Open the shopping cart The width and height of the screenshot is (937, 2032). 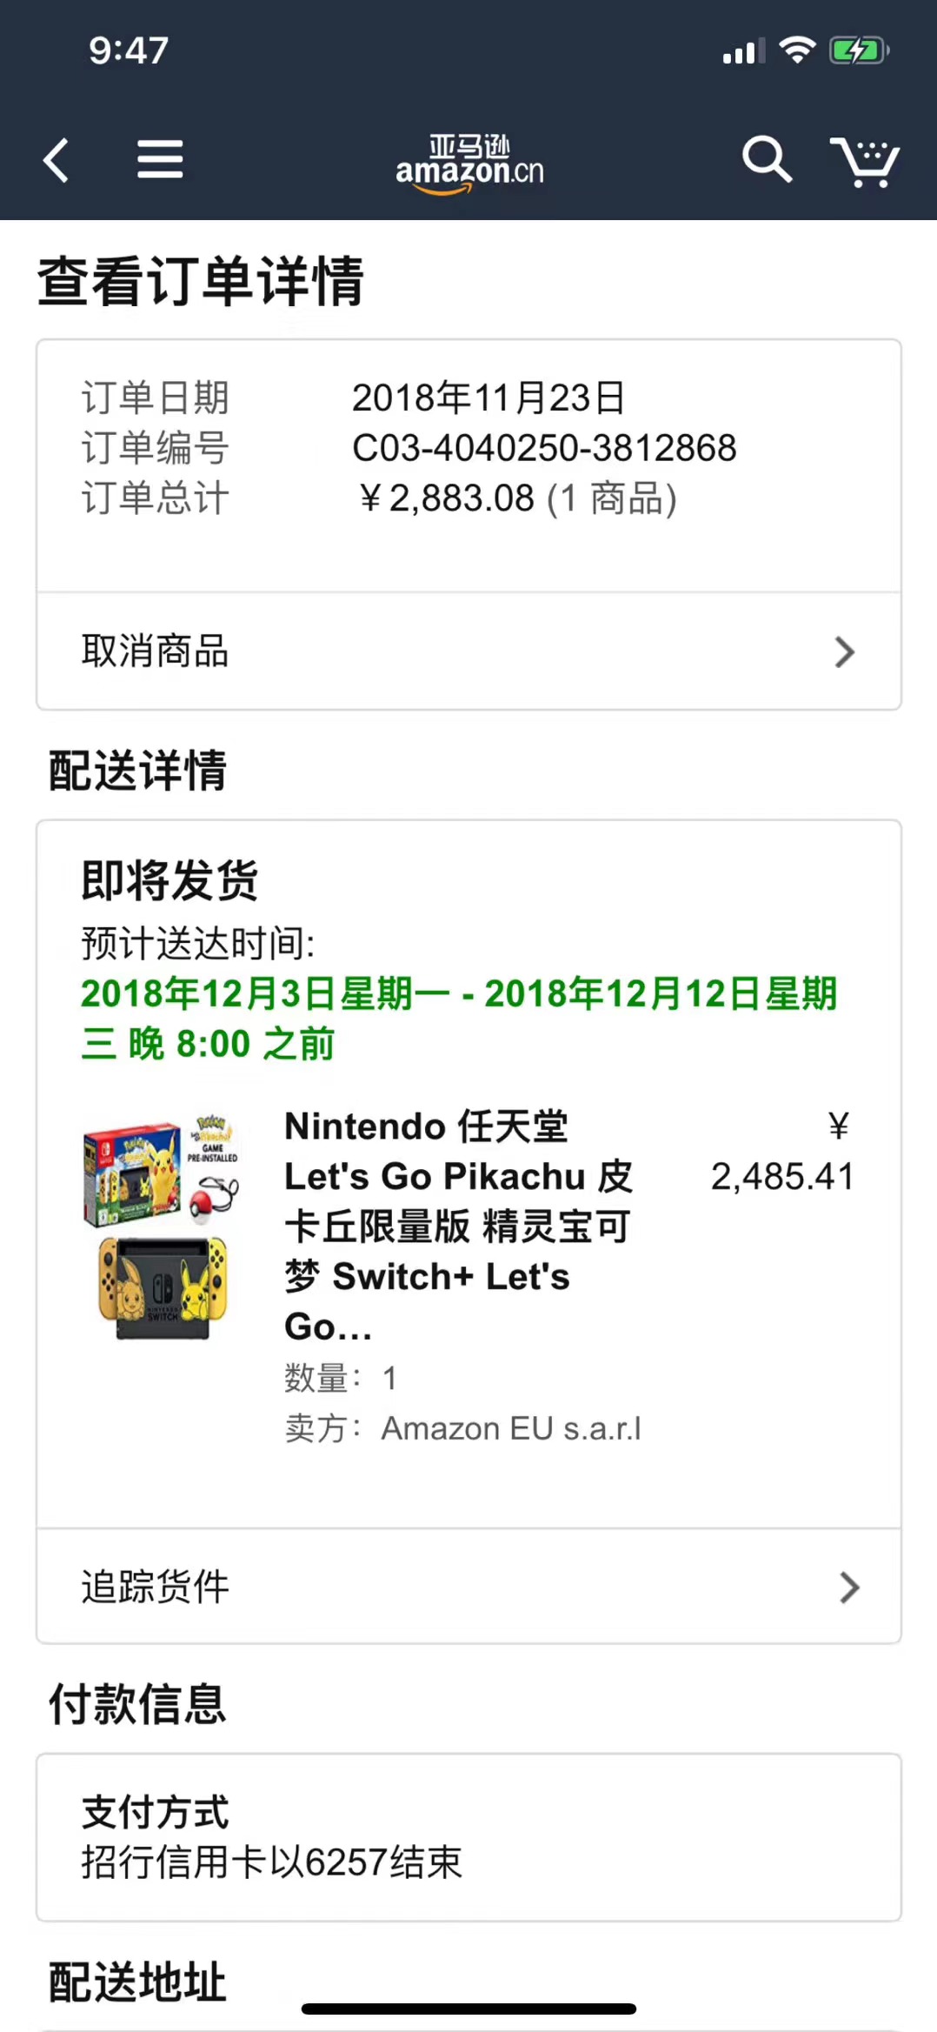coord(864,161)
